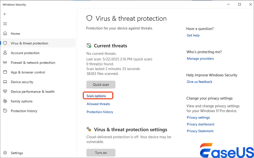Click the Firewall & network protection icon

[5, 63]
